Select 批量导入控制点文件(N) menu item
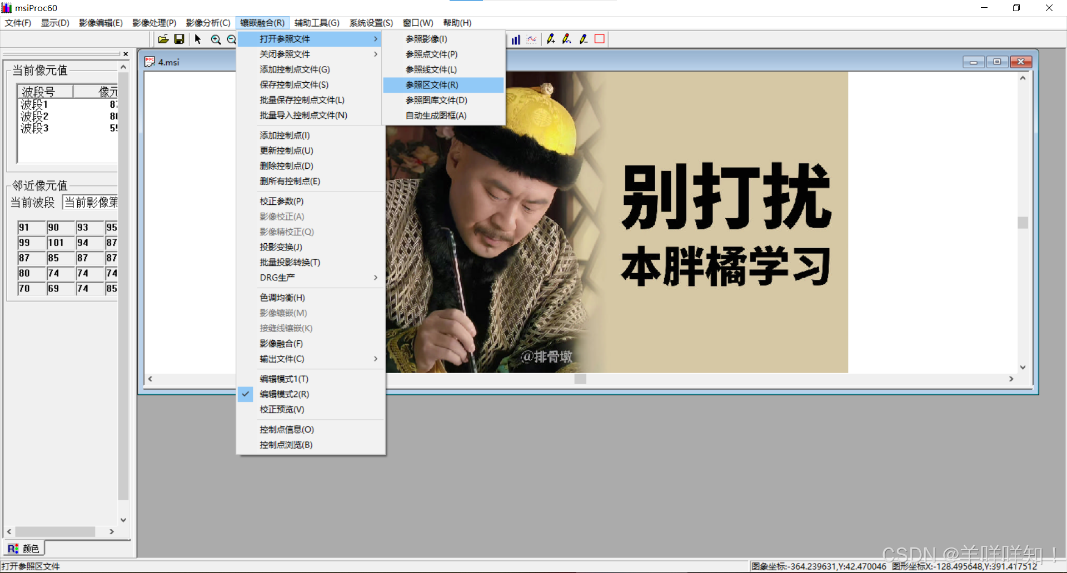 tap(310, 115)
